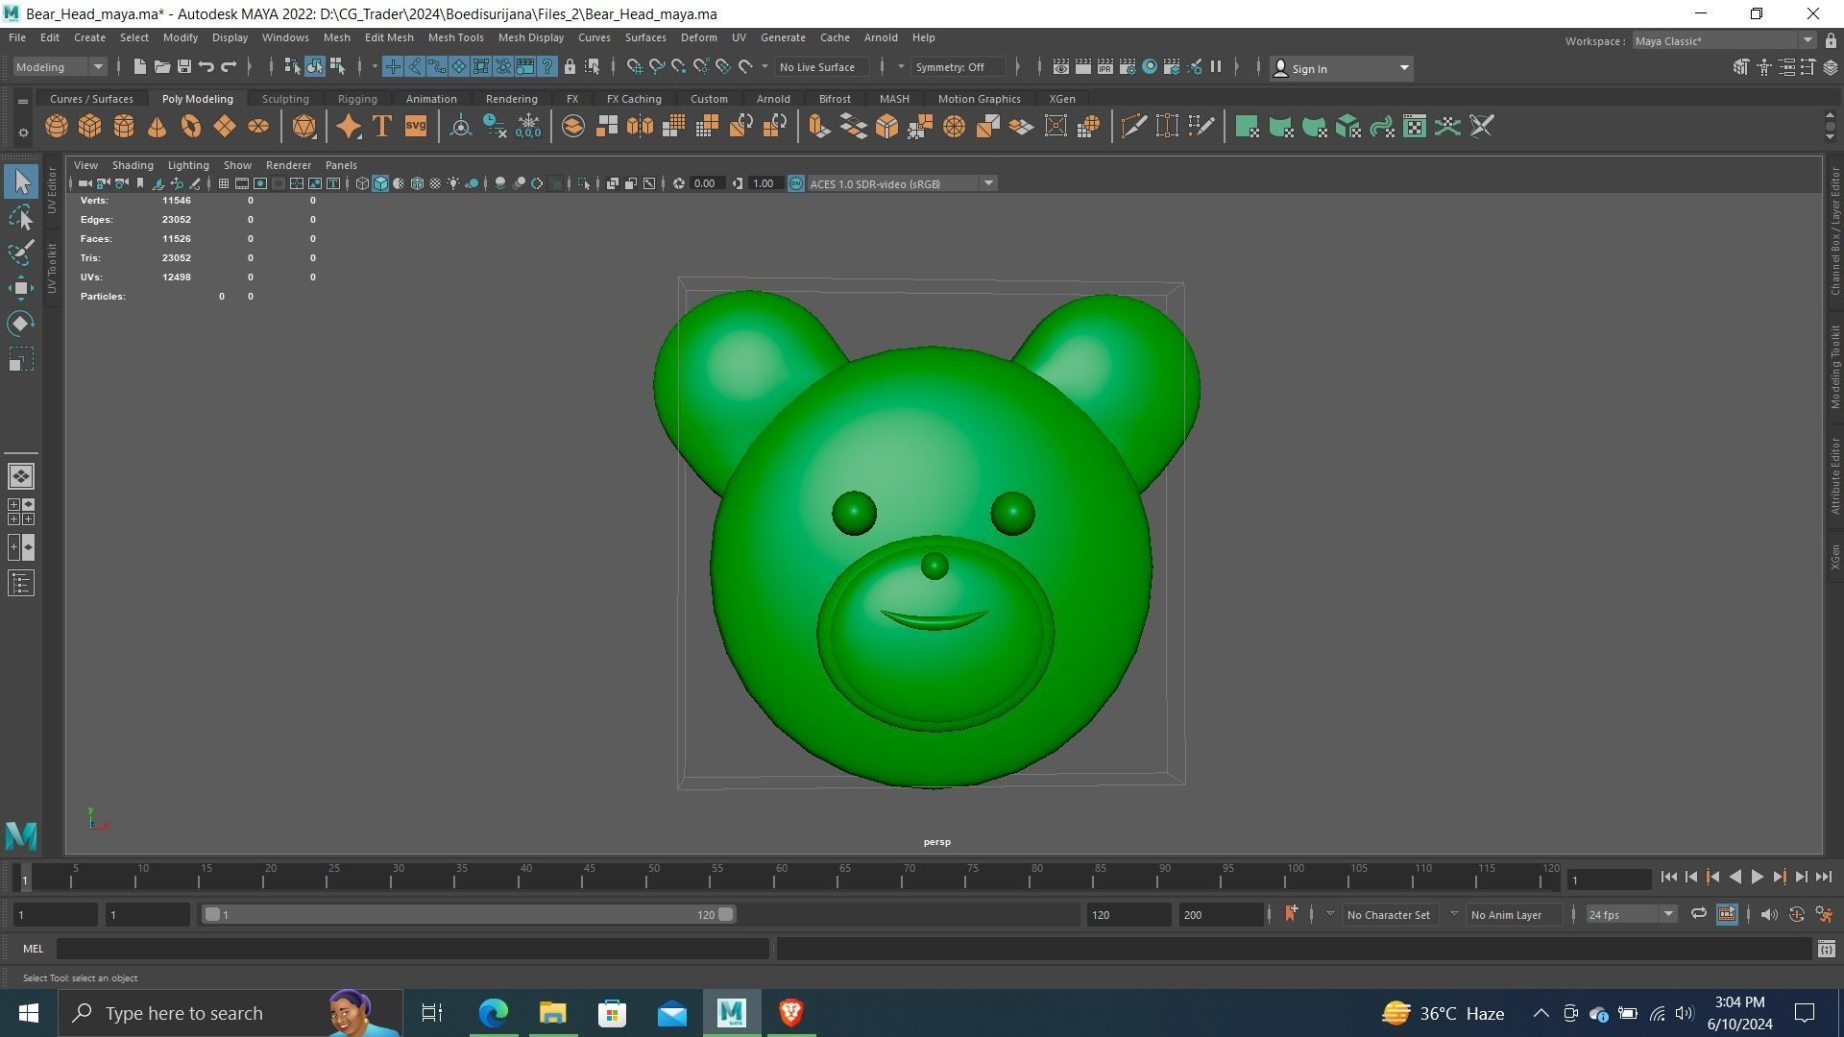
Task: Click the SVG import shelf icon
Action: tap(416, 127)
